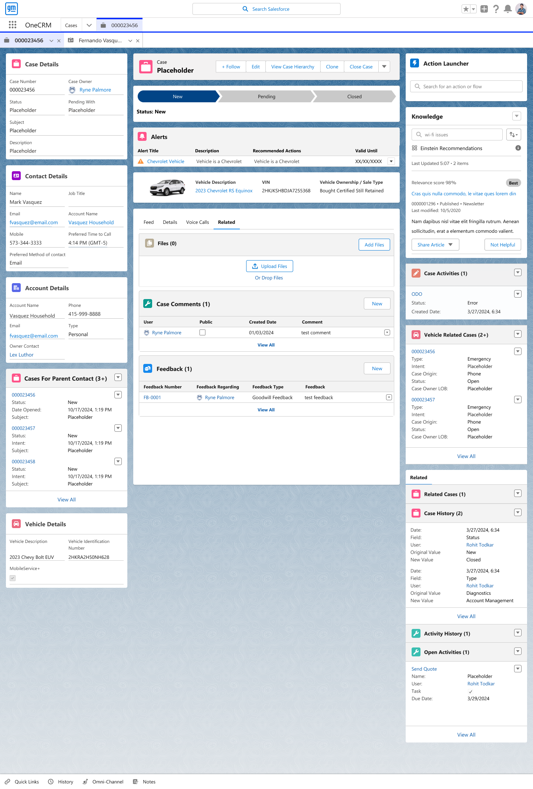The image size is (533, 789).
Task: Click the + Follow button
Action: coord(231,67)
